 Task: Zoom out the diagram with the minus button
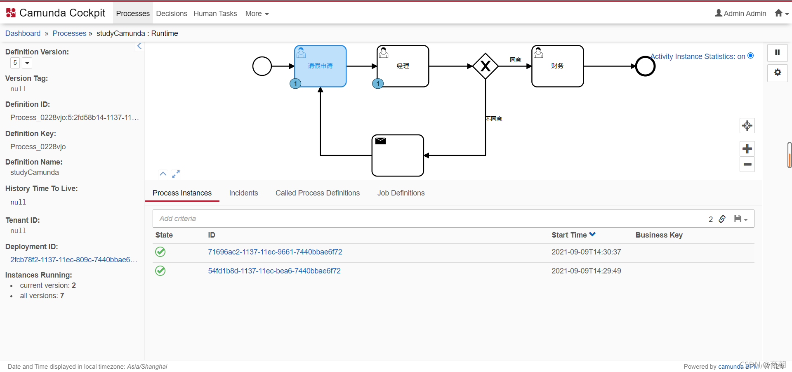[747, 164]
